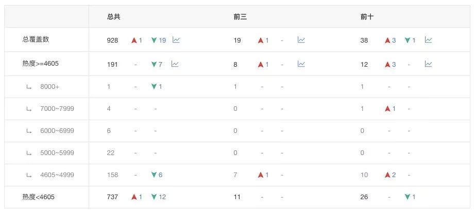Open trend chart for 总覆盖数 前三

[x=301, y=40]
